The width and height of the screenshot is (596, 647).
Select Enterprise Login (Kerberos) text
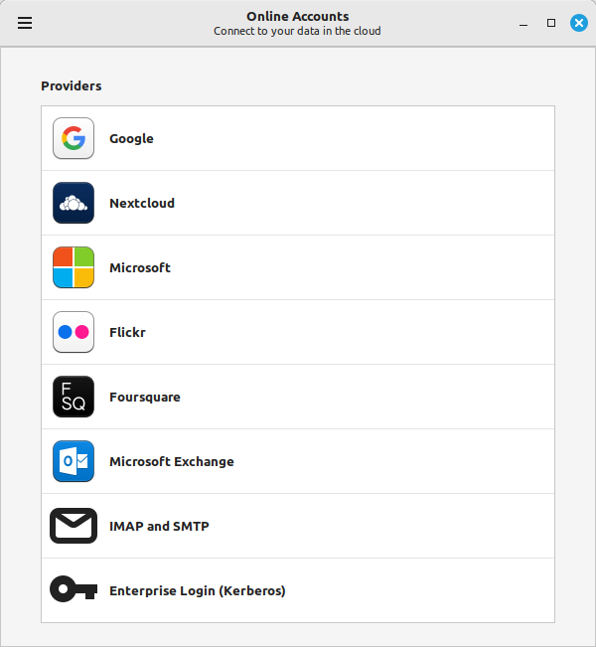(x=198, y=591)
